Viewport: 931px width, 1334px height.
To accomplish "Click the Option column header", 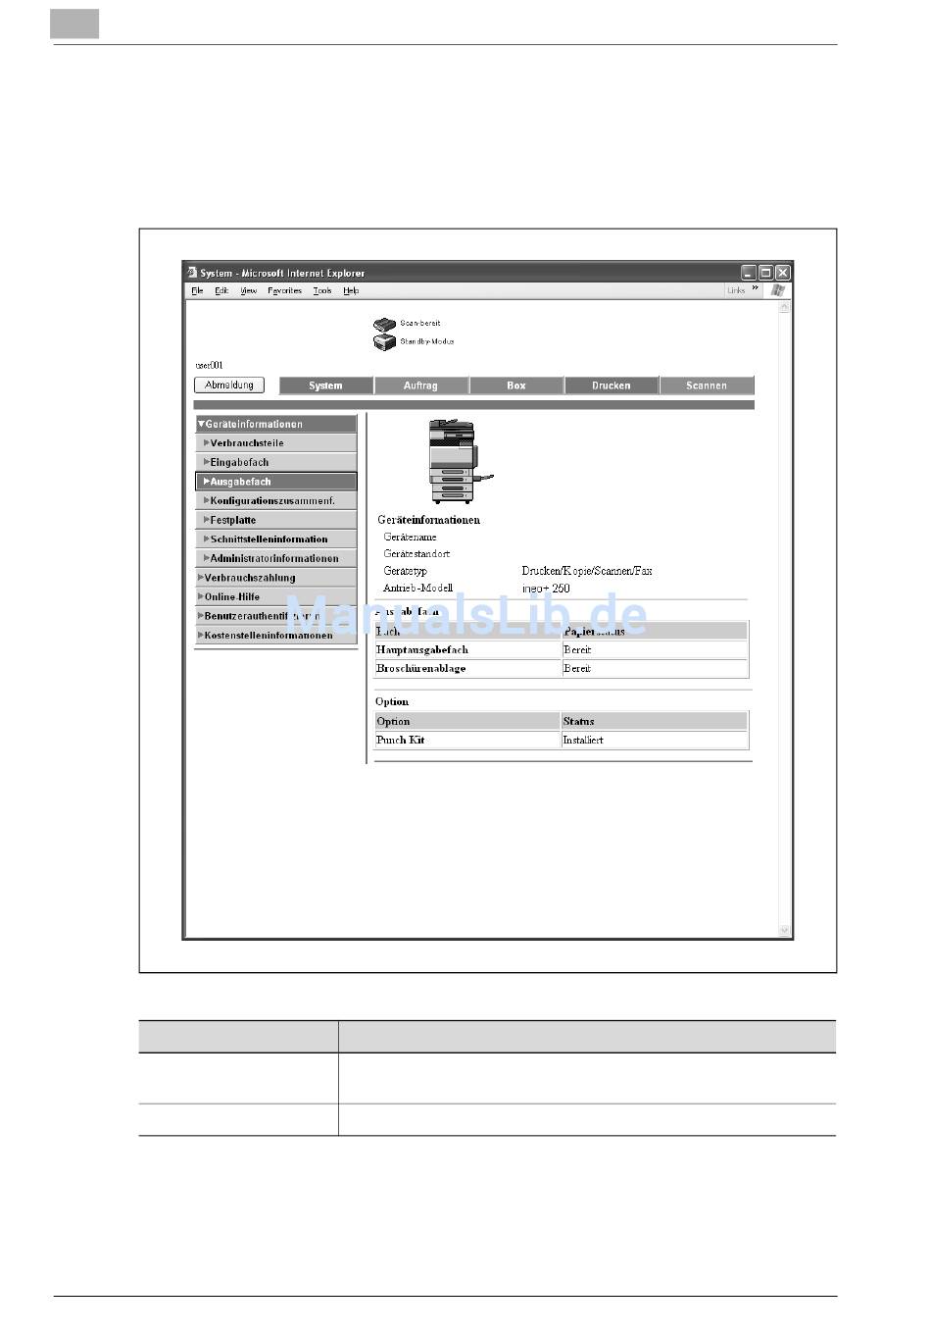I will pos(466,721).
